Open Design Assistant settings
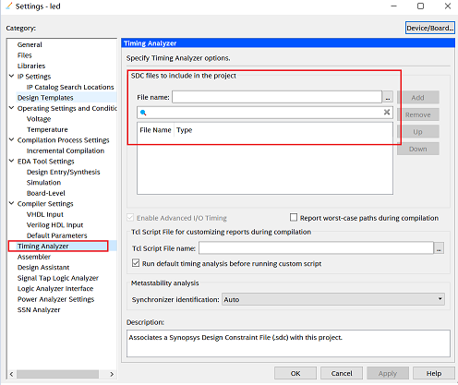Screen dimensions: 458x385 [x=43, y=268]
